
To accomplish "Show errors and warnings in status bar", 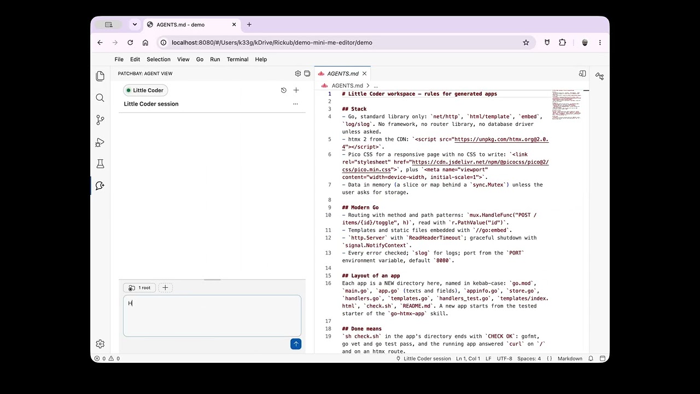I will pos(107,358).
